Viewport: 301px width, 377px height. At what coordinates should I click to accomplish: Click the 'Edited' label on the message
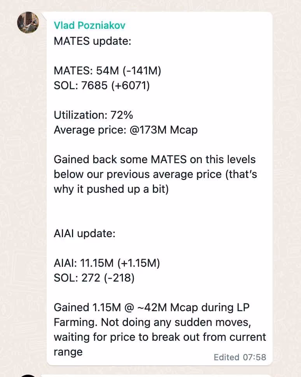[x=227, y=357]
